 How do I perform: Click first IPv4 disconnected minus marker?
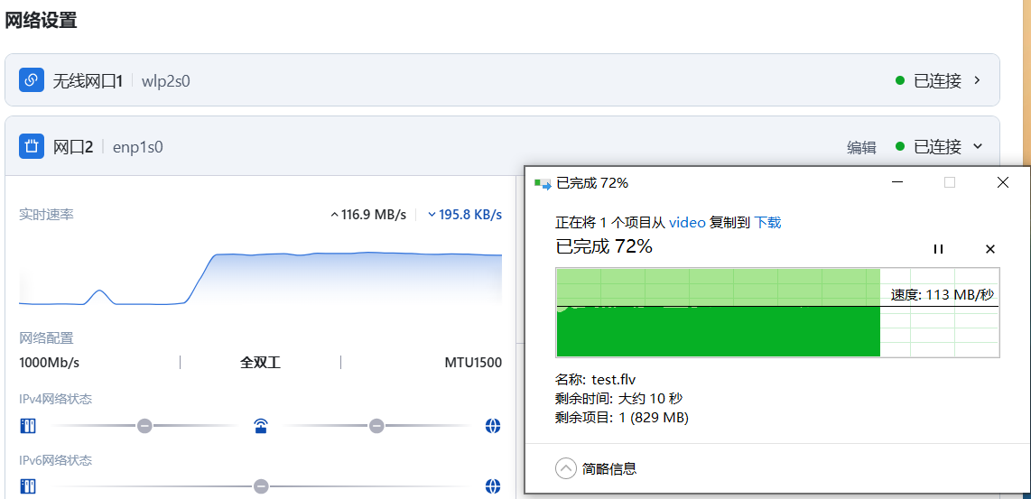(x=144, y=426)
